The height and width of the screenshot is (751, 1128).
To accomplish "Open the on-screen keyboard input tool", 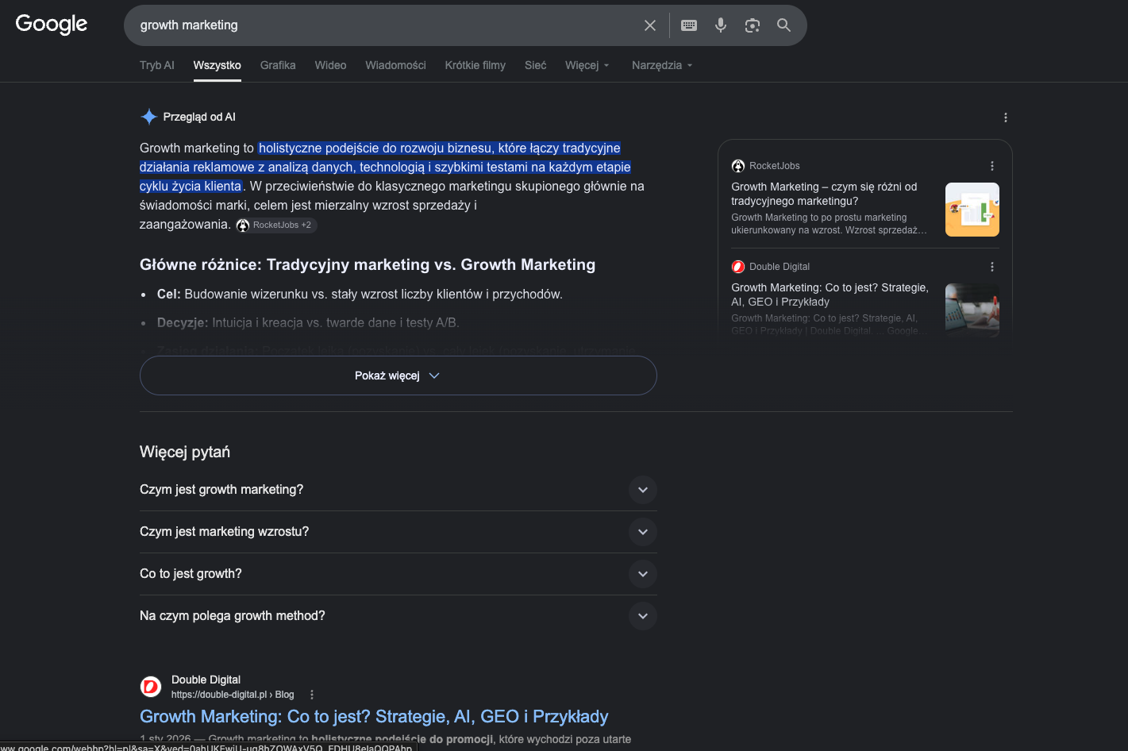I will point(689,25).
